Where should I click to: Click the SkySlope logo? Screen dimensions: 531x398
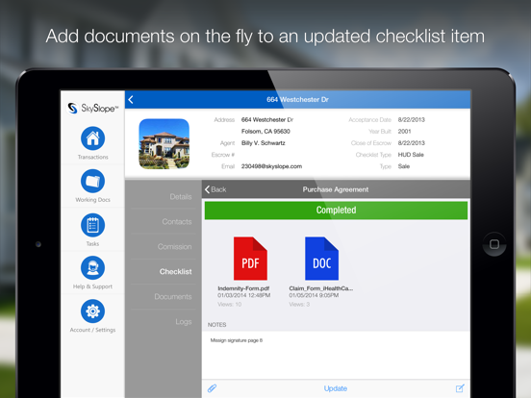pos(92,109)
